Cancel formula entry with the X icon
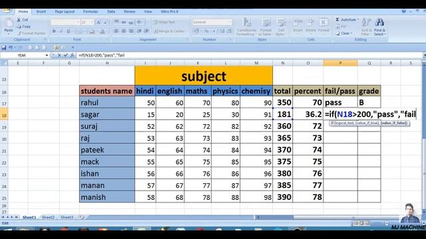This screenshot has width=426, height=239. tap(59, 55)
